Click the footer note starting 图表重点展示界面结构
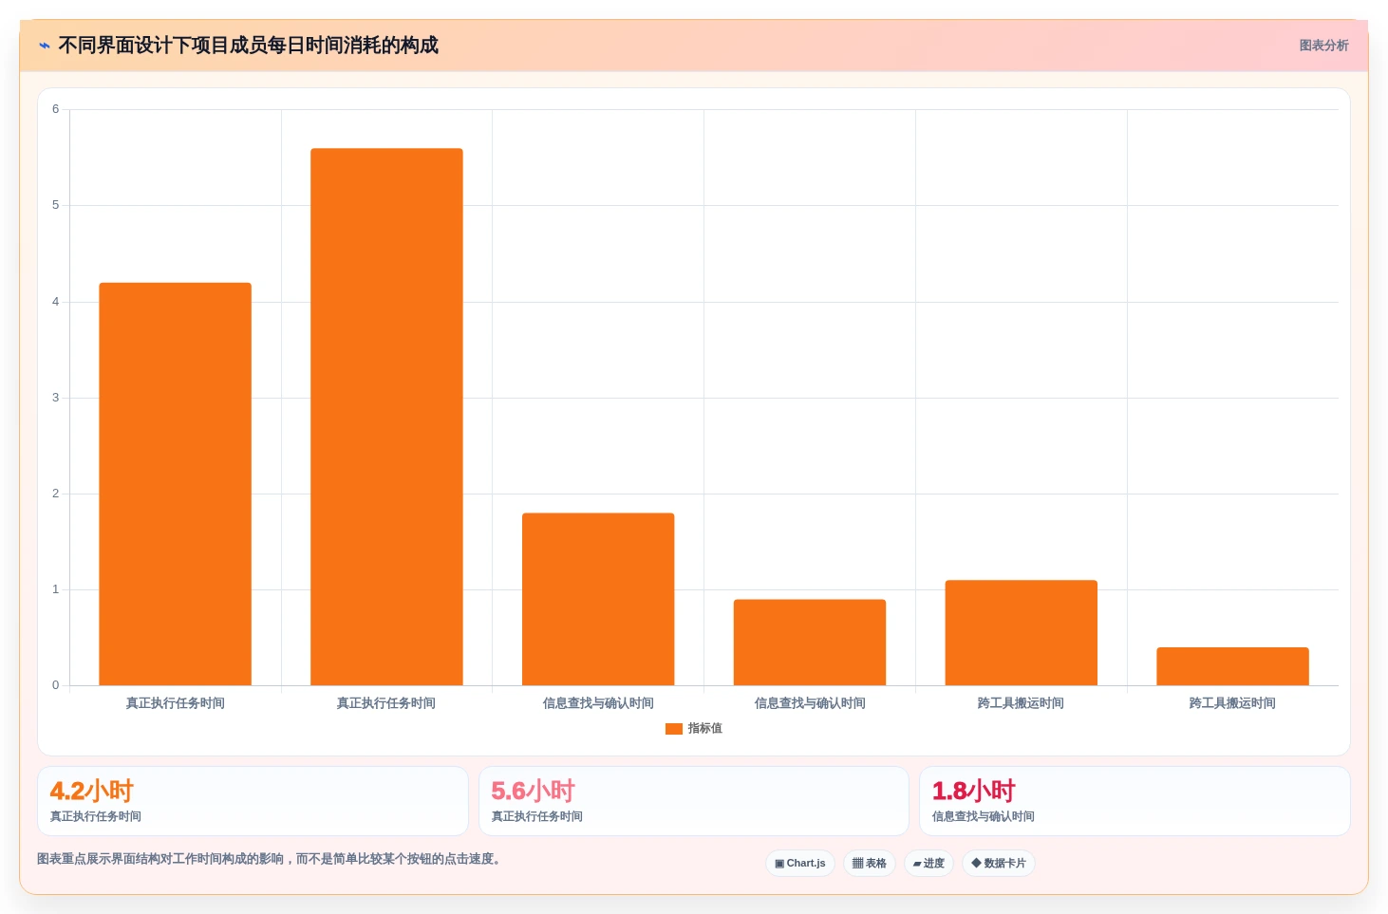Screen dimensions: 1388x914 (x=269, y=859)
